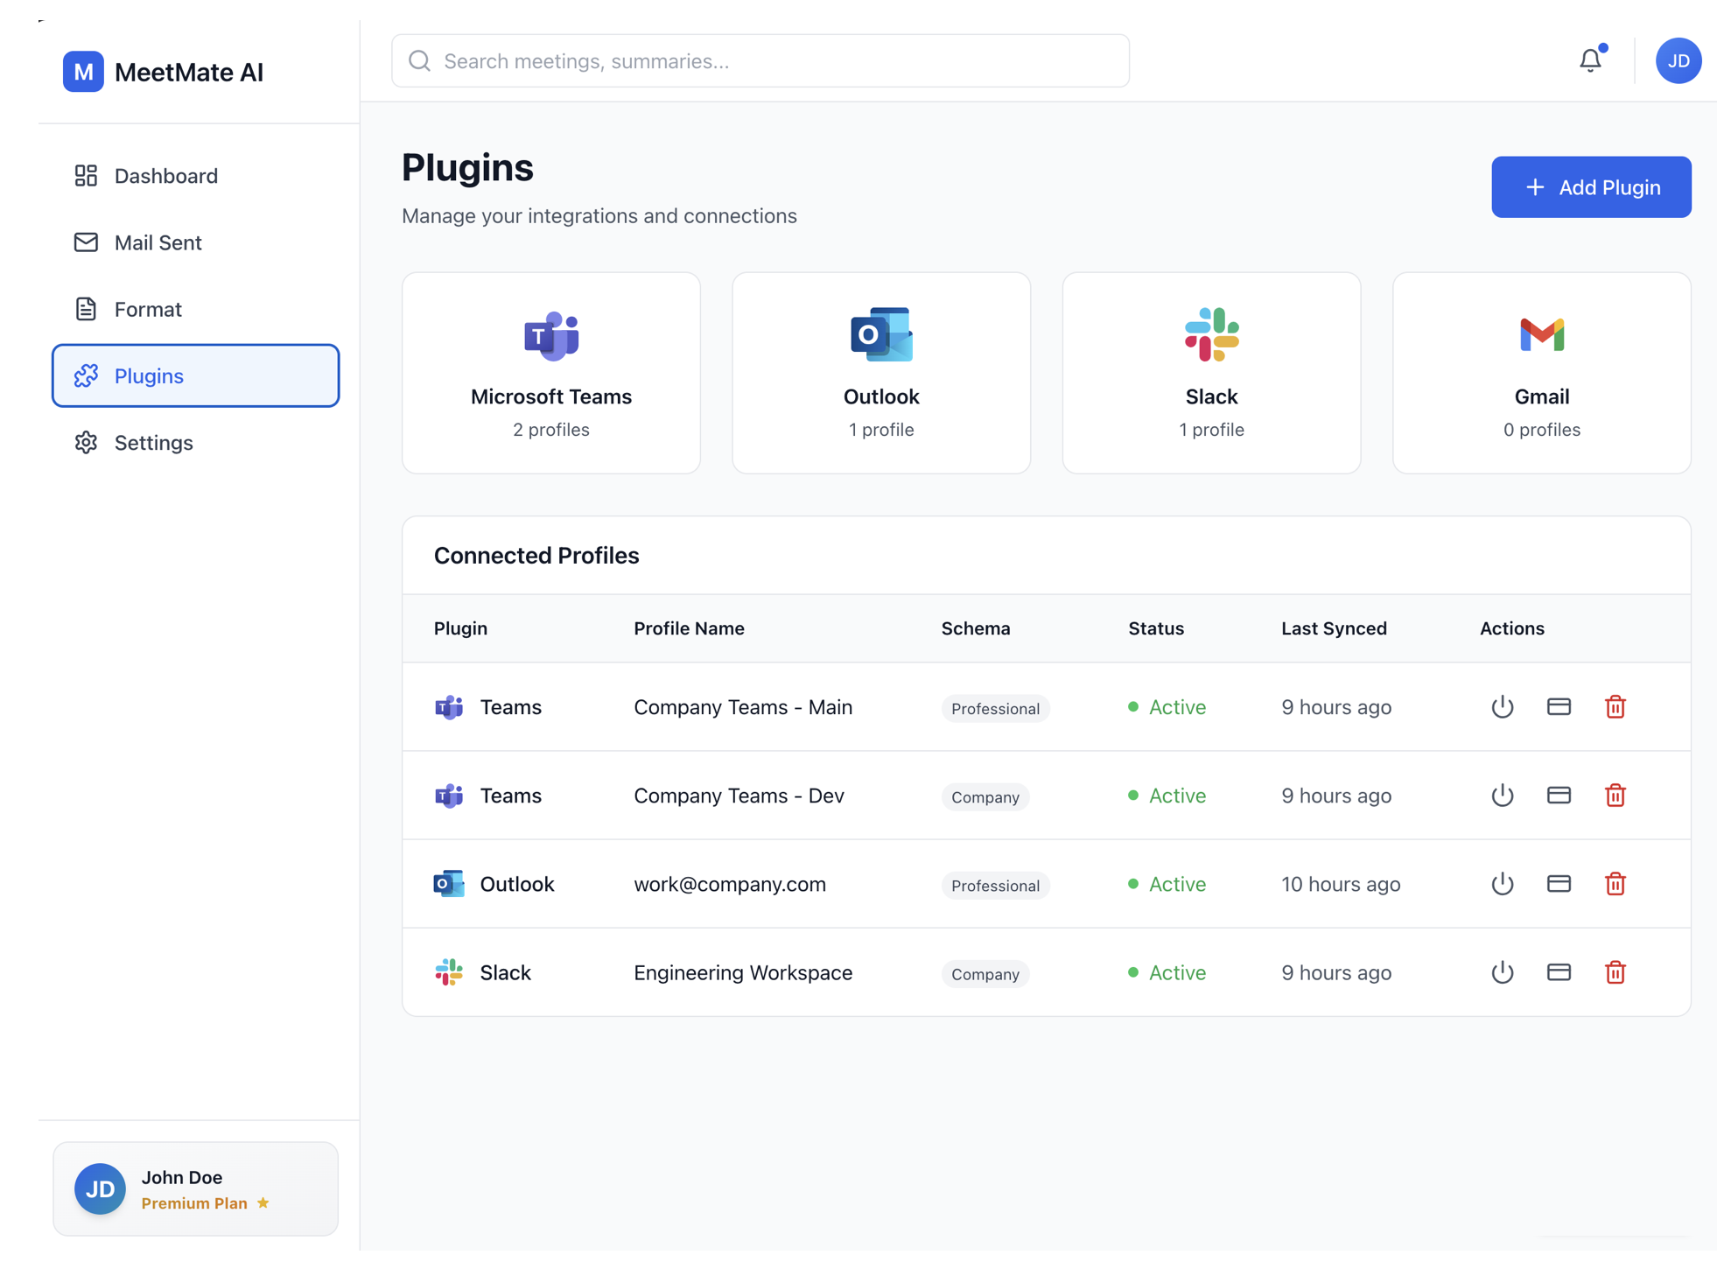Go to Mail Sent page
This screenshot has height=1283, width=1717.
click(158, 242)
